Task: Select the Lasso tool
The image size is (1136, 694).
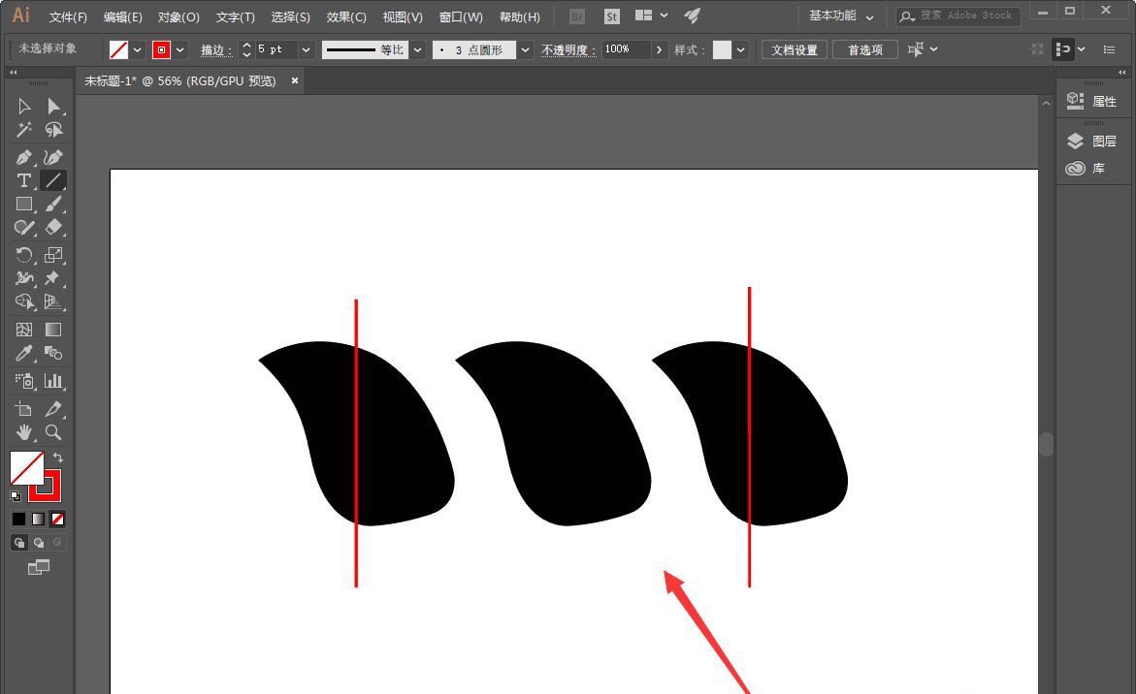Action: coord(53,130)
